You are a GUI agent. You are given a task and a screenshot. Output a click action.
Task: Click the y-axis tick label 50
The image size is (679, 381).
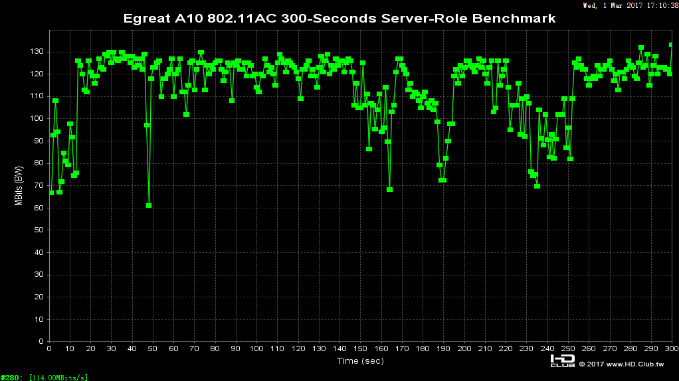(x=39, y=230)
